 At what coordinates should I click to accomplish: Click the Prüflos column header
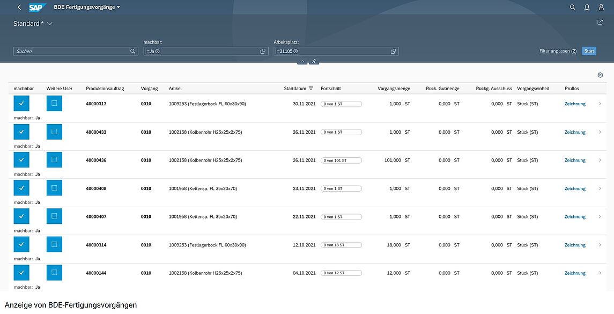572,89
